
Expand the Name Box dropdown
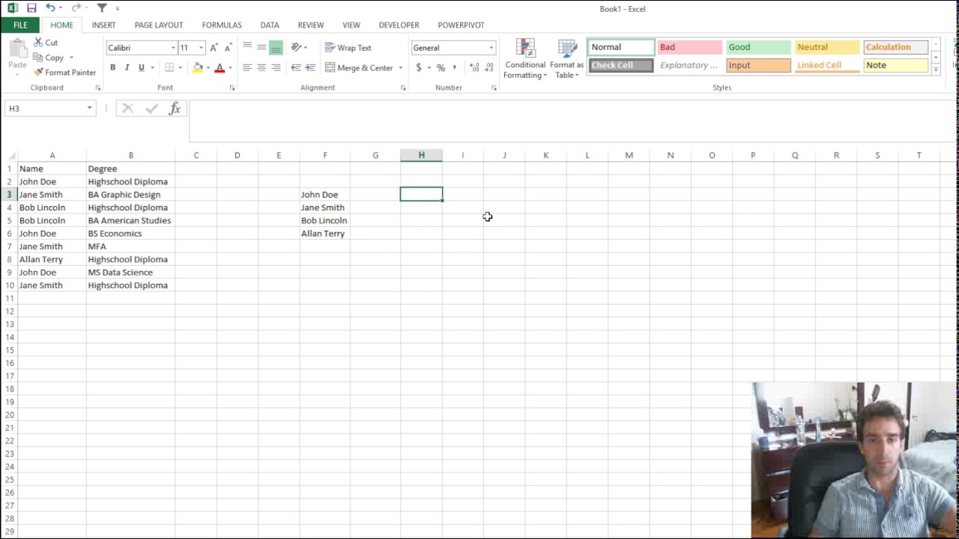tap(89, 109)
